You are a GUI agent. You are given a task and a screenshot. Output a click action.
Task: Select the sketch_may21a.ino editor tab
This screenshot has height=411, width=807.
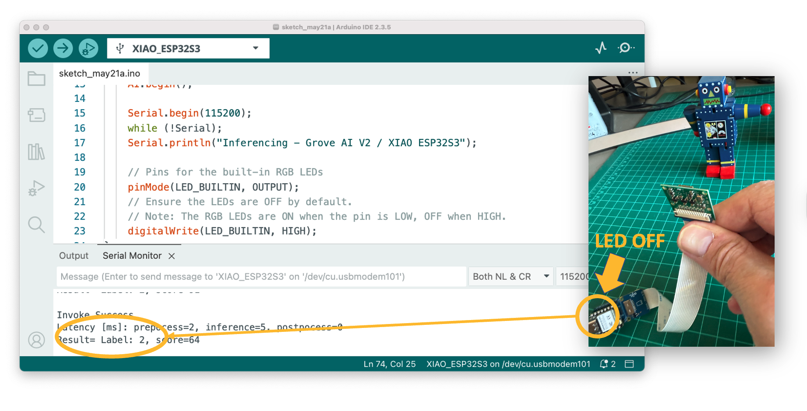(100, 73)
